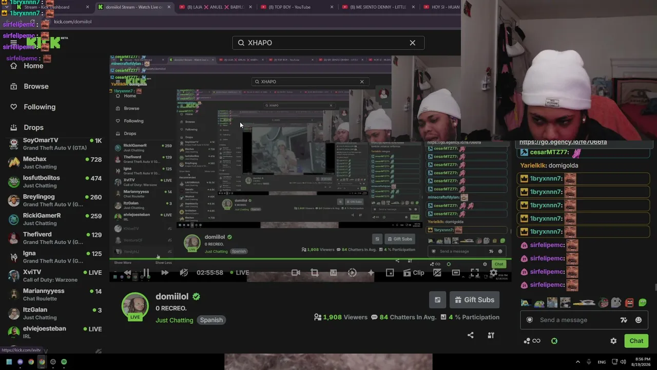Enter fullscreen mode in the player
This screenshot has width=657, height=370.
click(x=475, y=273)
